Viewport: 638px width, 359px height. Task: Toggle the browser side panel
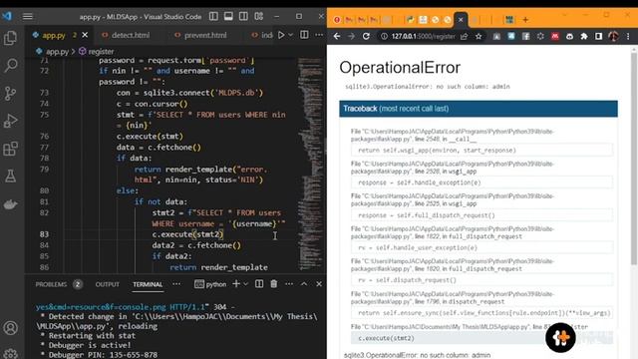pos(598,36)
